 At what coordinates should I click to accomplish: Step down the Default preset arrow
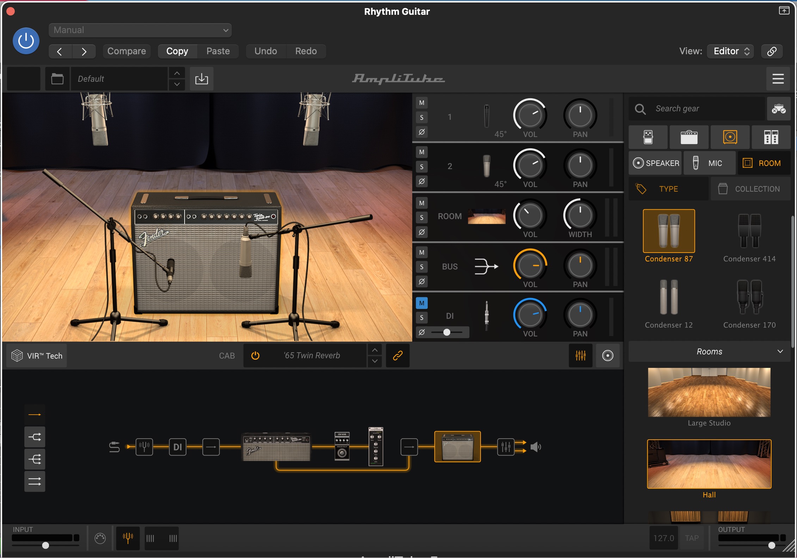pos(177,84)
